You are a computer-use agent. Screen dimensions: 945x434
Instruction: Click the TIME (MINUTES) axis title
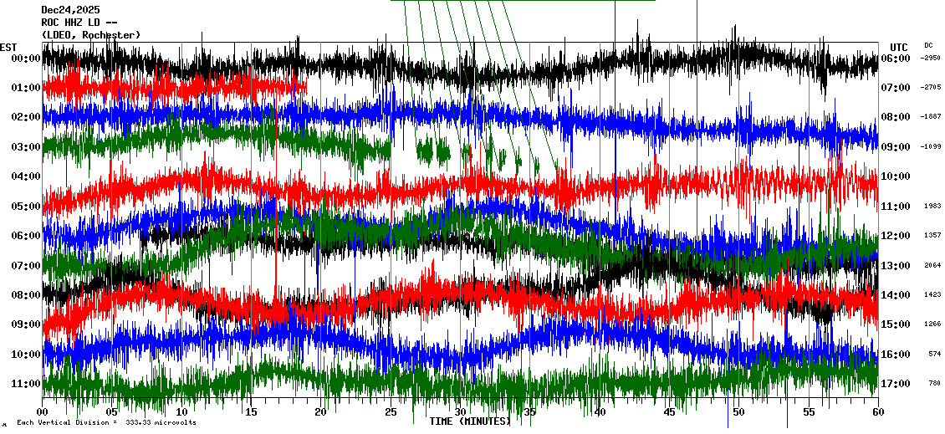coord(469,421)
